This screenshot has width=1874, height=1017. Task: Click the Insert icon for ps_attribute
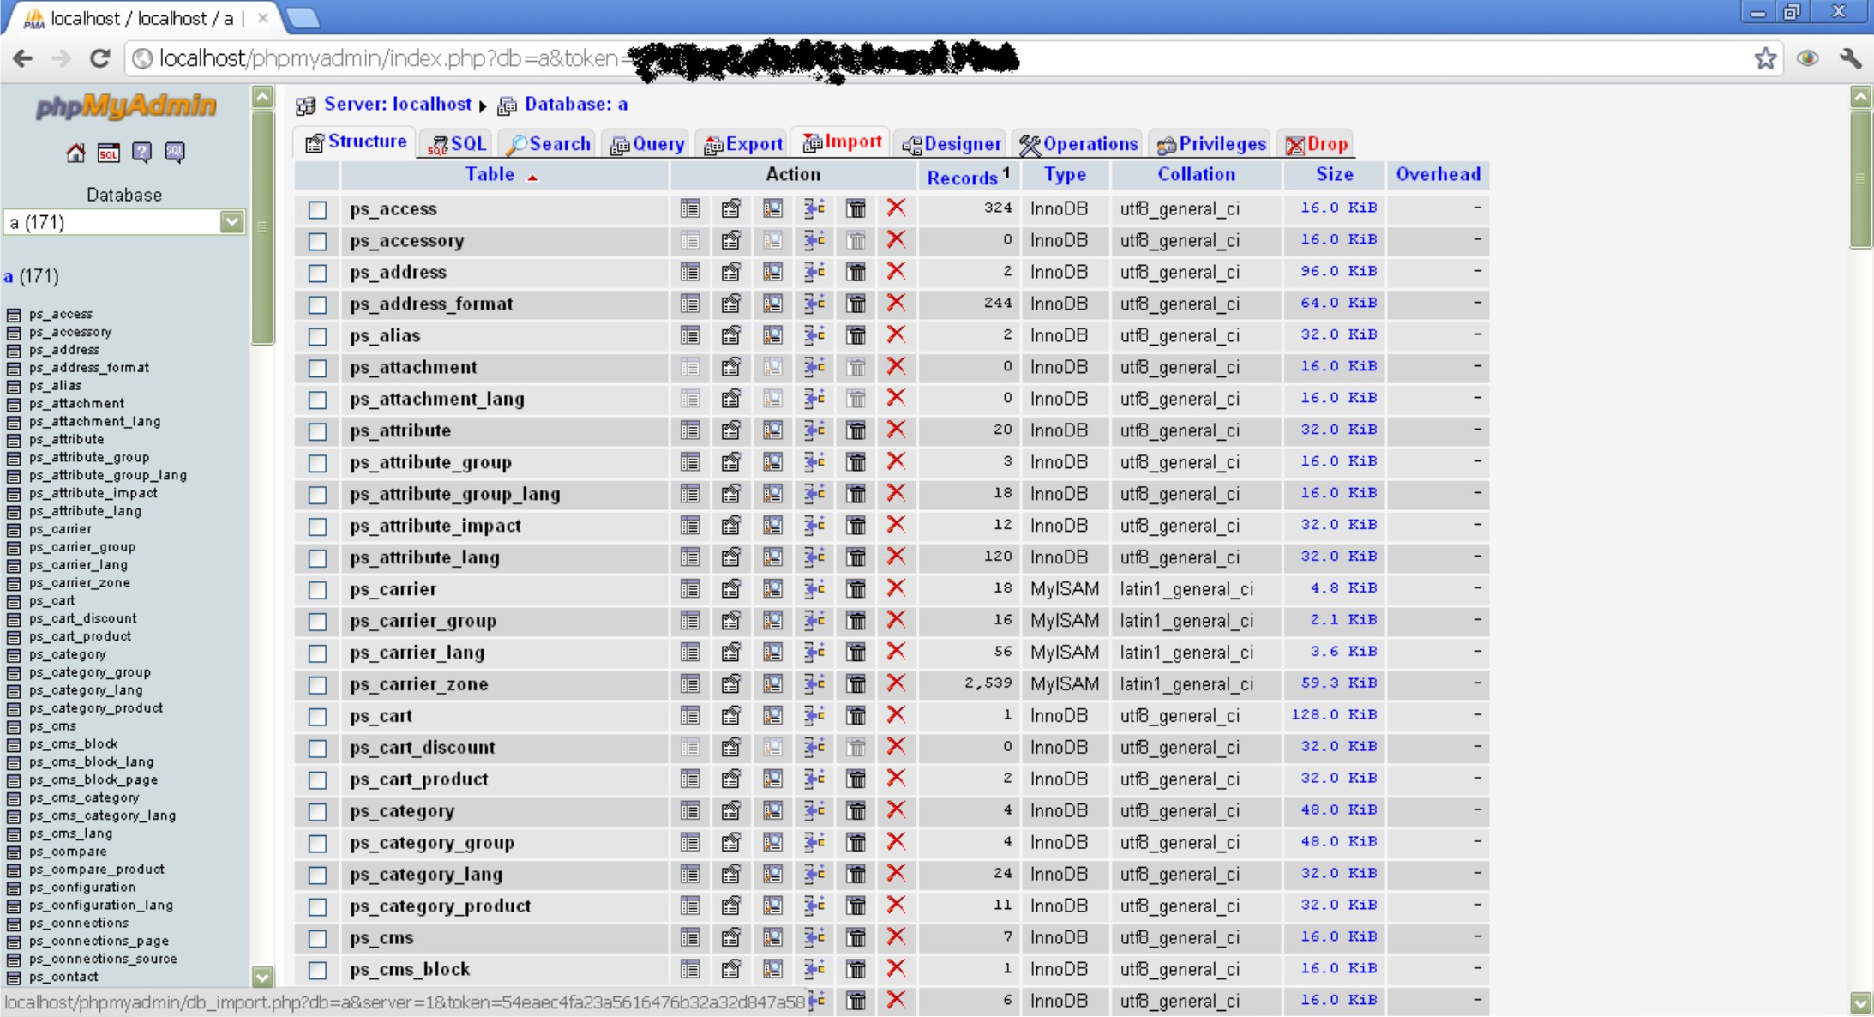[x=814, y=430]
